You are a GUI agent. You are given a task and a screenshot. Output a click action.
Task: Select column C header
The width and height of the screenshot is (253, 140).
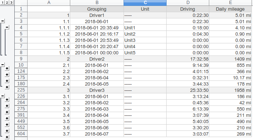tap(145, 3)
